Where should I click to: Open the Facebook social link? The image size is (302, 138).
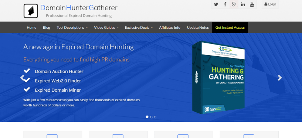pos(225,4)
